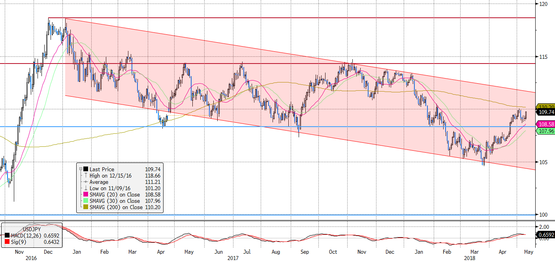Click the 101.20 low value in legend
The image size is (555, 262).
point(152,188)
